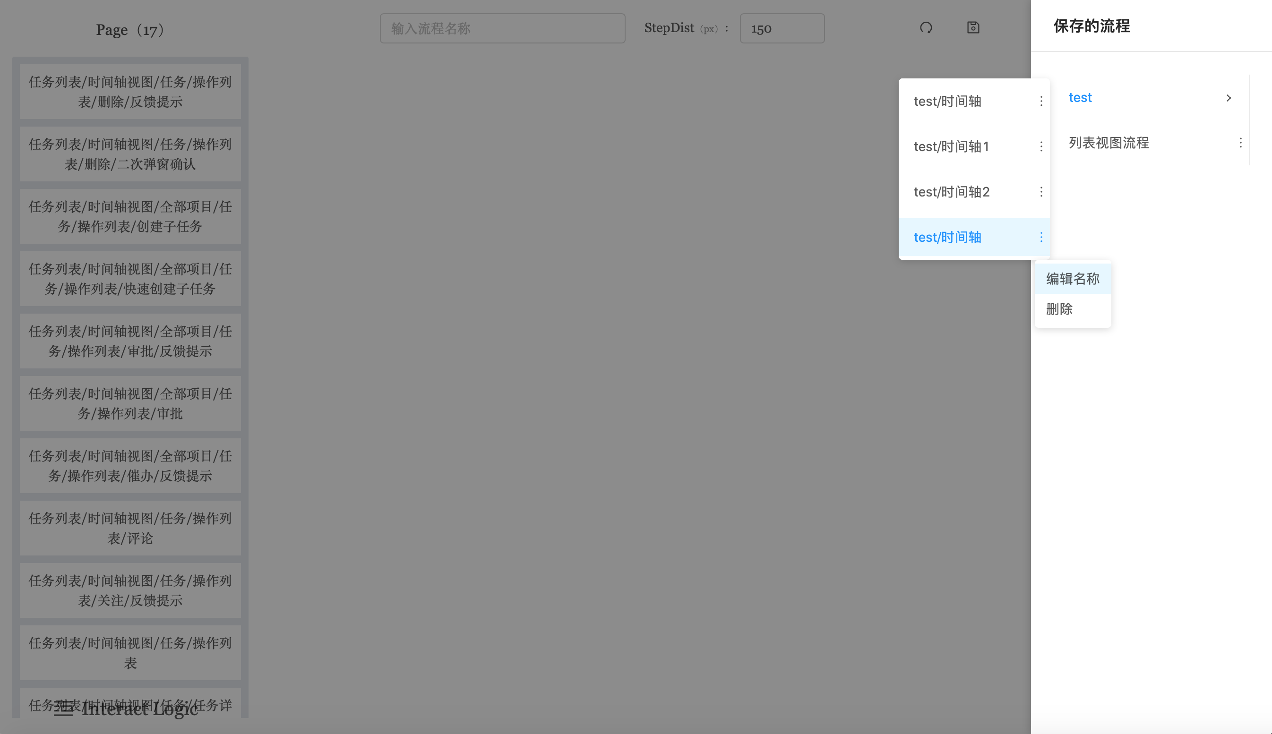Expand the test flow group chevron
1272x734 pixels.
pyautogui.click(x=1229, y=98)
